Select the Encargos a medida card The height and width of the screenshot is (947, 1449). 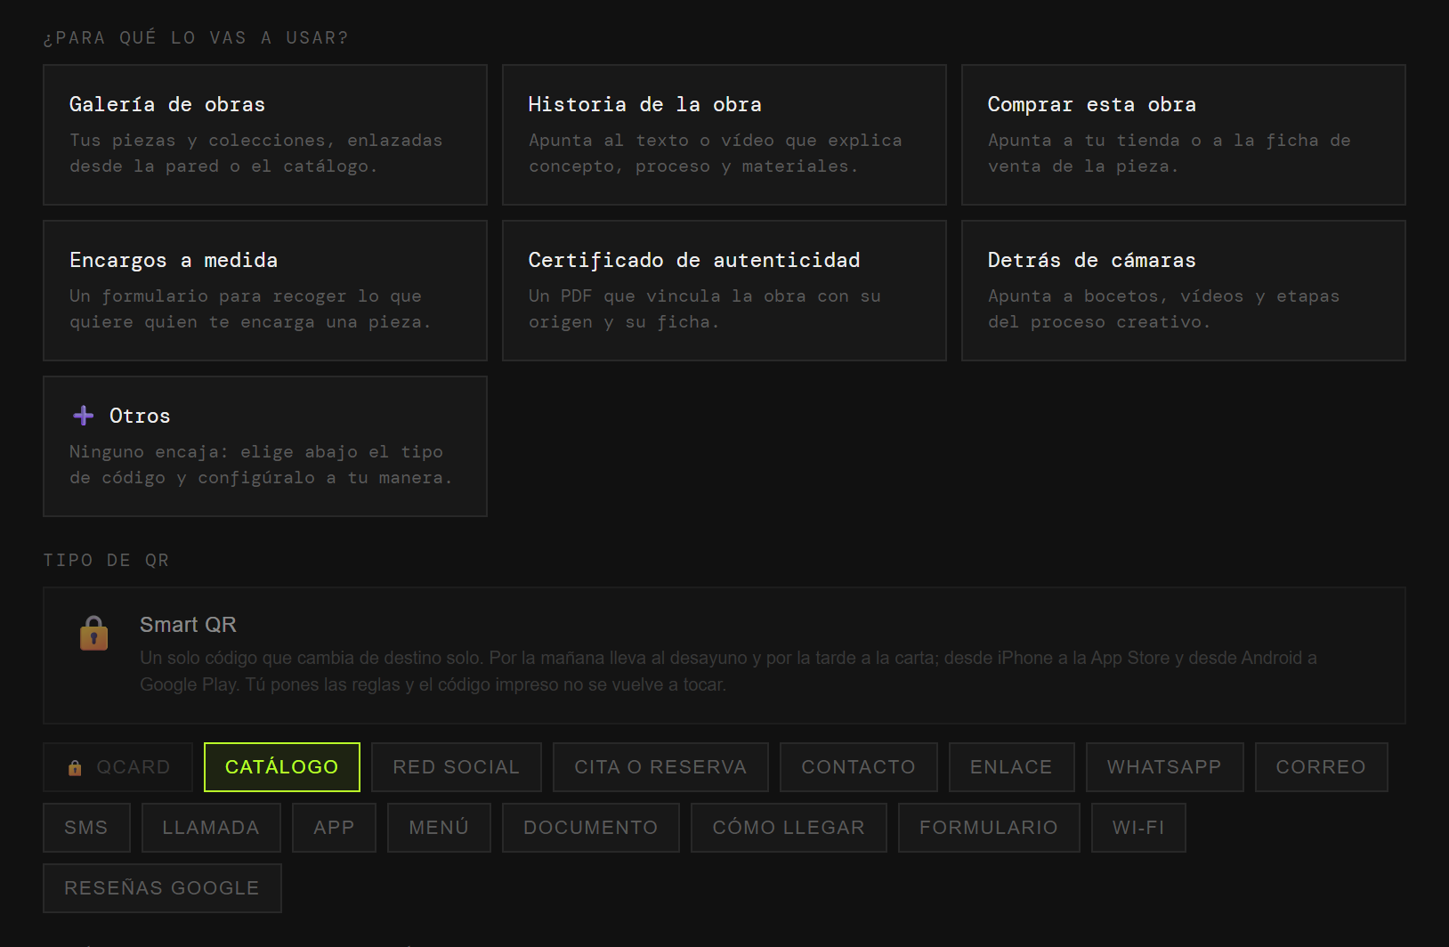(x=265, y=290)
